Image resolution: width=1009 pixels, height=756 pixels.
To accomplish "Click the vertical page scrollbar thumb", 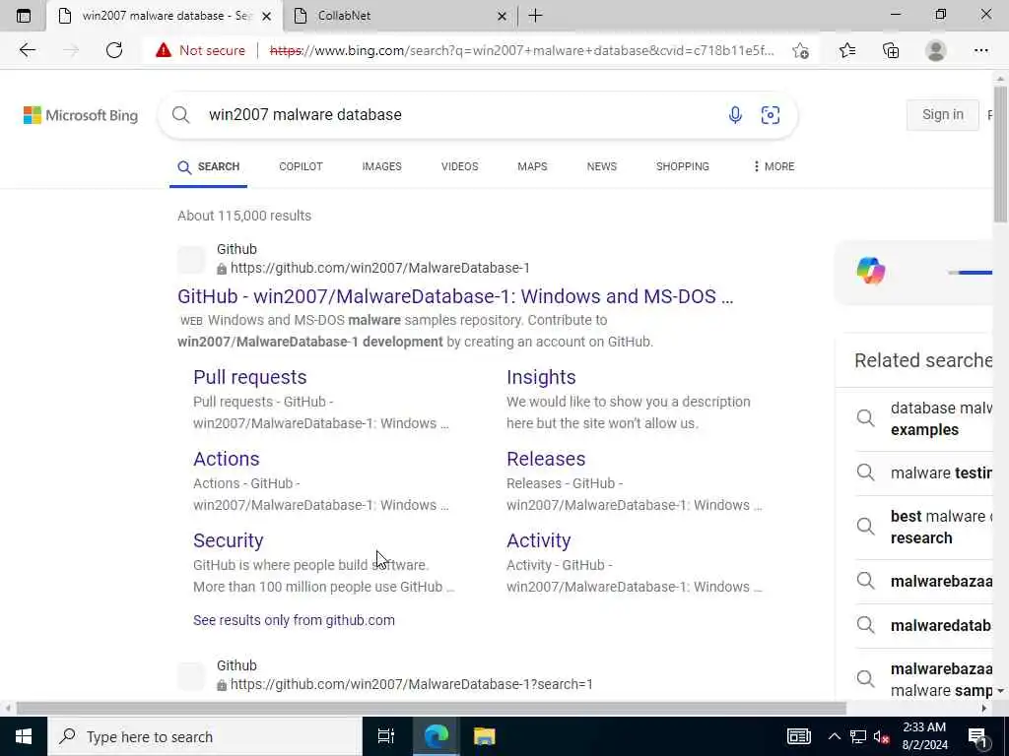I will click(x=1001, y=155).
